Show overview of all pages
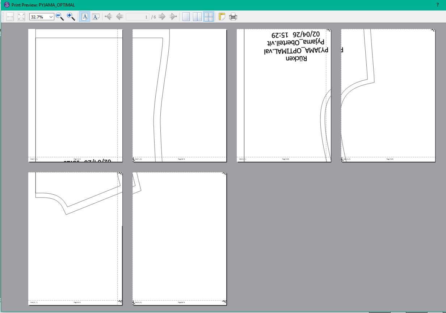 (x=209, y=17)
